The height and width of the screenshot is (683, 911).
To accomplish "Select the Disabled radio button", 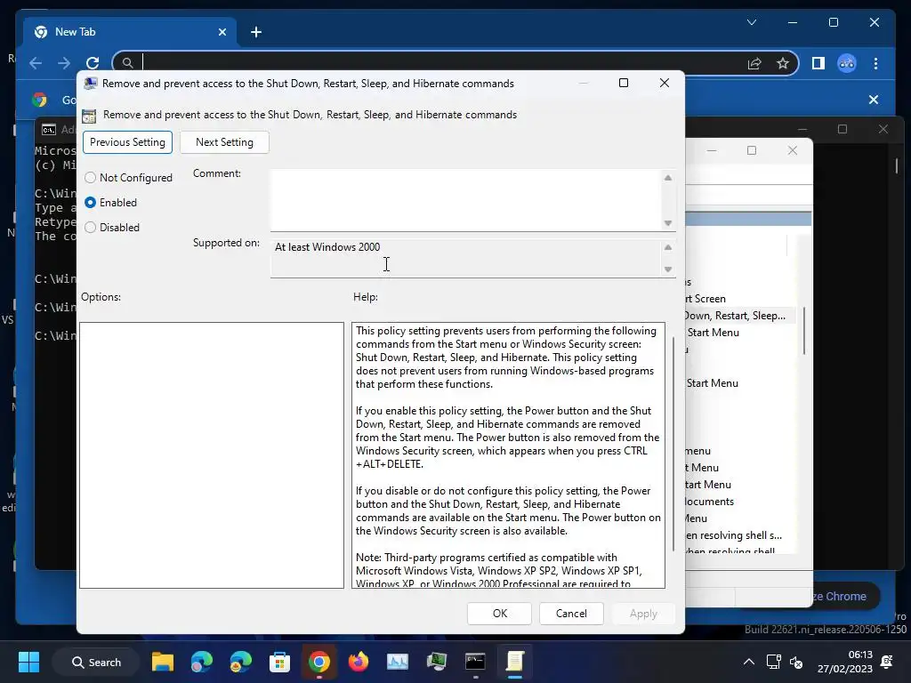I will click(90, 228).
